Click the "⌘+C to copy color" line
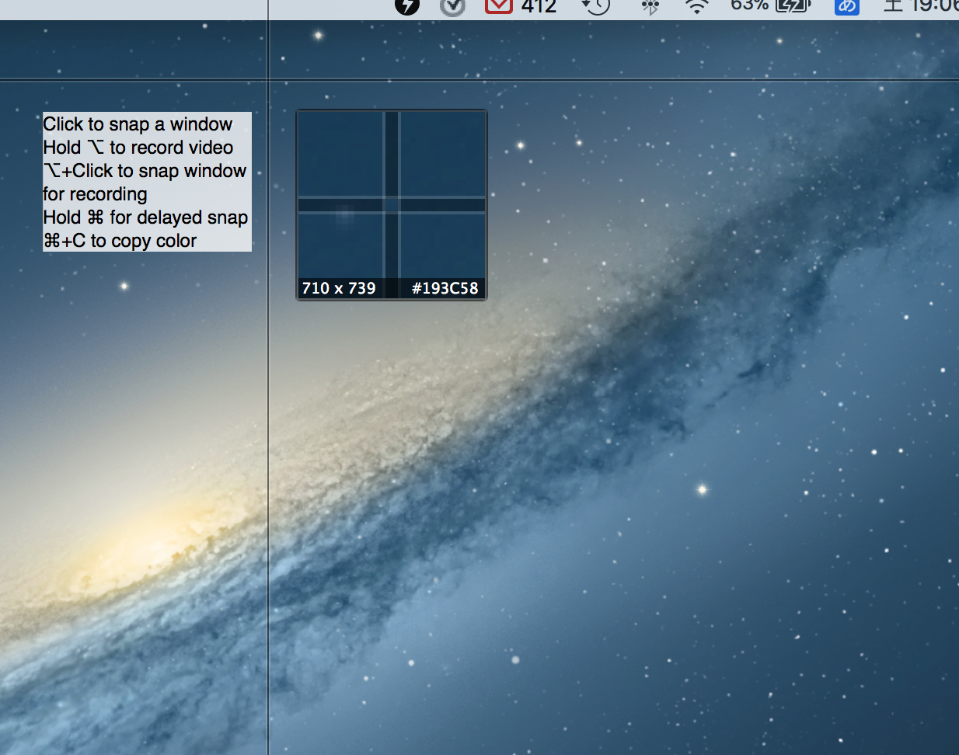 (x=120, y=241)
